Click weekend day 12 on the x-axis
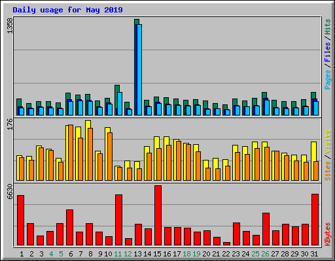The image size is (335, 261). [128, 254]
